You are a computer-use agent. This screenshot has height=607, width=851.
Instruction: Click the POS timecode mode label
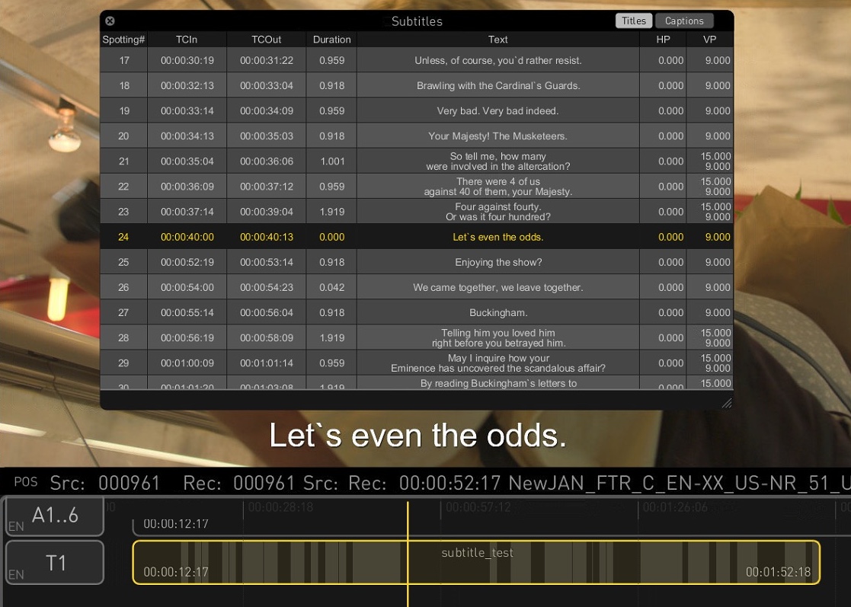tap(25, 482)
